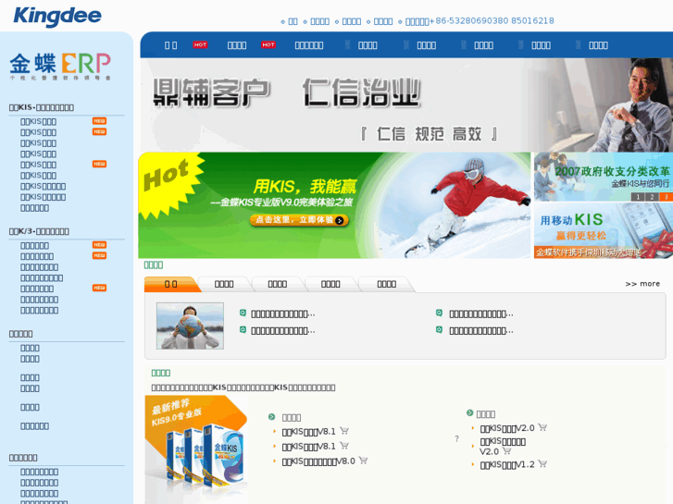Click the sidebar heading containing 'K/3-'
The width and height of the screenshot is (673, 504).
point(39,231)
